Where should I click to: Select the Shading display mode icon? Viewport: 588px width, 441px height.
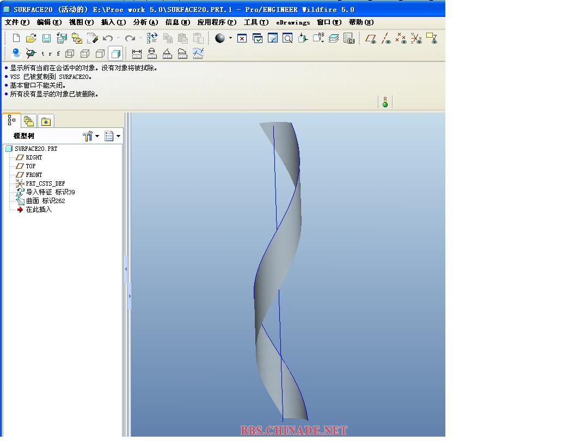(115, 53)
